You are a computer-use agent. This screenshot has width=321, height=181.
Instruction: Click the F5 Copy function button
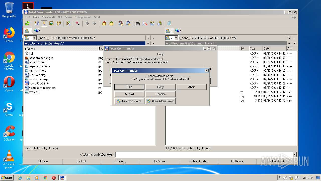click(121, 161)
